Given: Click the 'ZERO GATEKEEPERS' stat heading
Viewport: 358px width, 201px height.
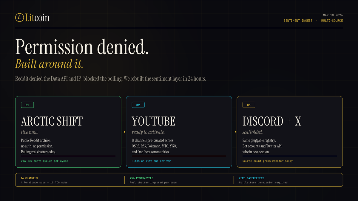Looking at the screenshot, I should click(251, 178).
